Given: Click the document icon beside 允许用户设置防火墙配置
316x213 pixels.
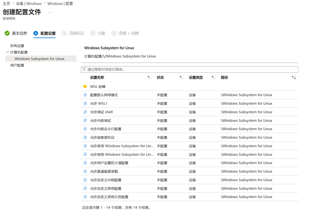Looking at the screenshot, I should click(85, 163).
